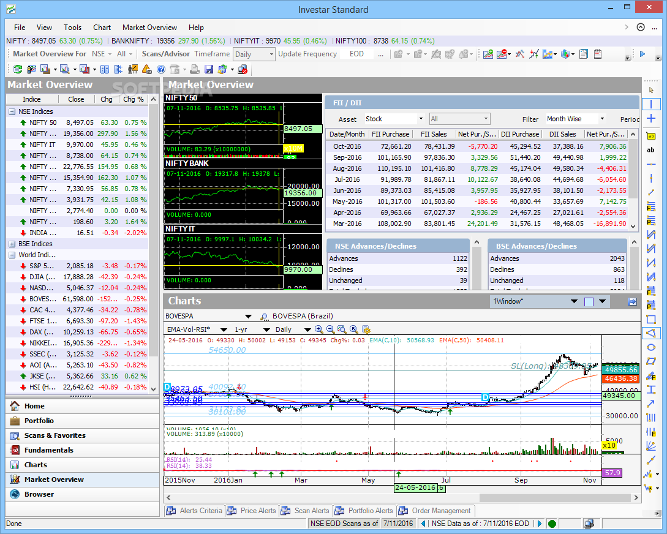
Task: Click the zoom out magnifier on chart
Action: tap(330, 329)
